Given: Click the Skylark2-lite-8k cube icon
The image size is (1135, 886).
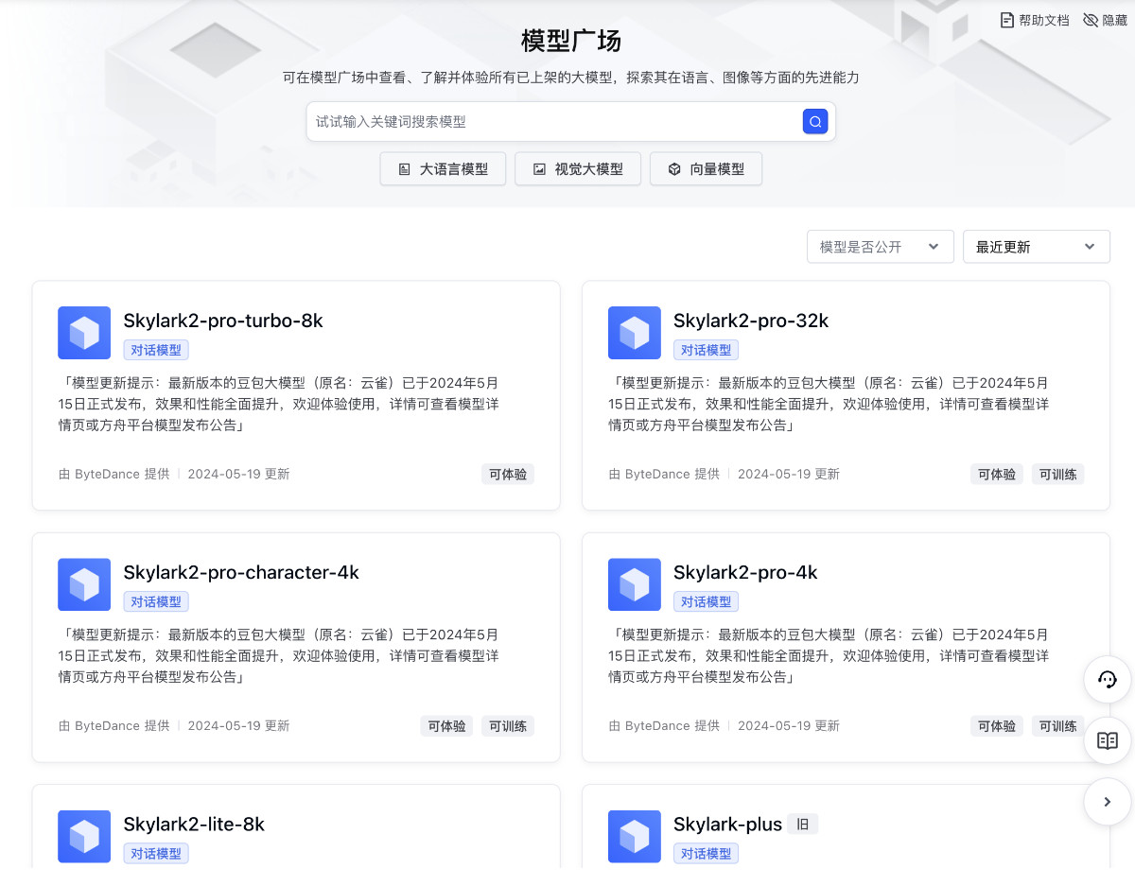Looking at the screenshot, I should pyautogui.click(x=84, y=836).
